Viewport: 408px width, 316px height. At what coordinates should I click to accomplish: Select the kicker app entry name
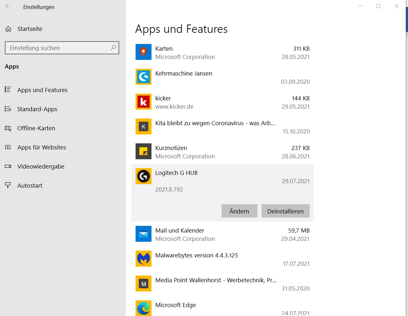(163, 98)
